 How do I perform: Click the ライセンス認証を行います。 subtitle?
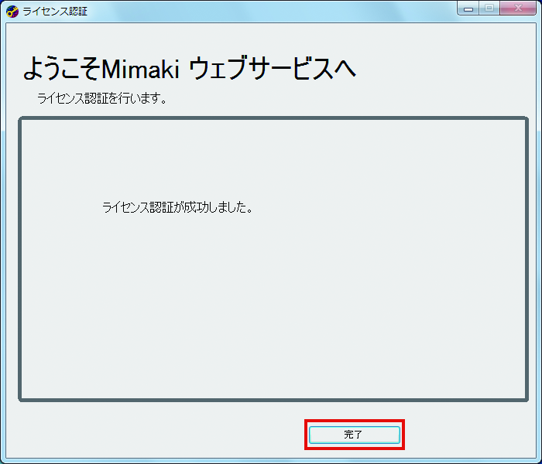point(102,98)
